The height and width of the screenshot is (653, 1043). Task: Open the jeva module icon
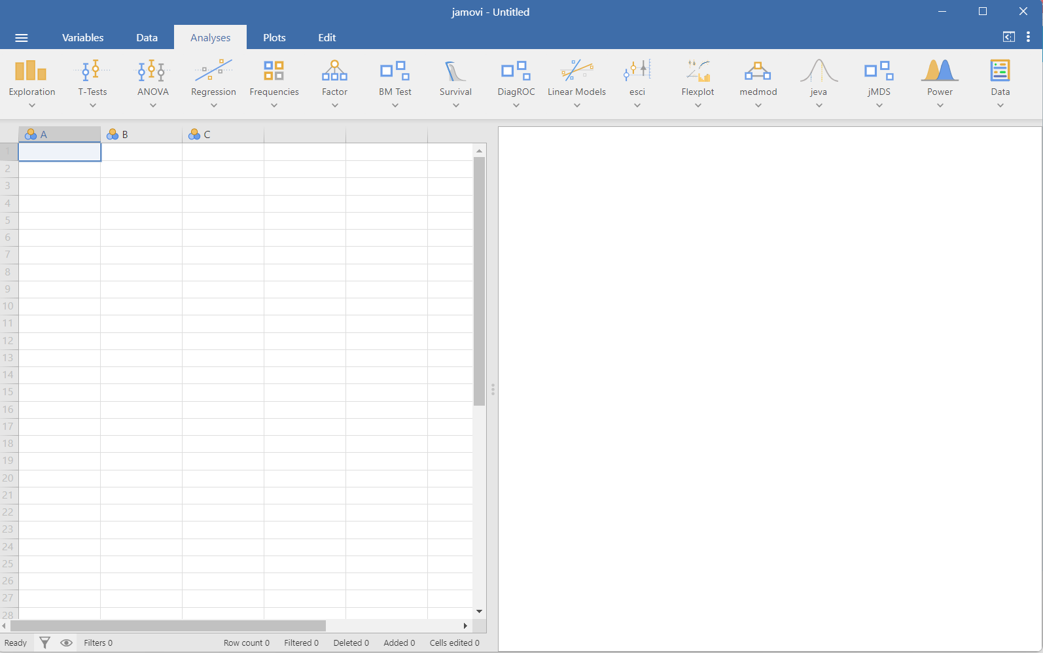[x=819, y=71]
